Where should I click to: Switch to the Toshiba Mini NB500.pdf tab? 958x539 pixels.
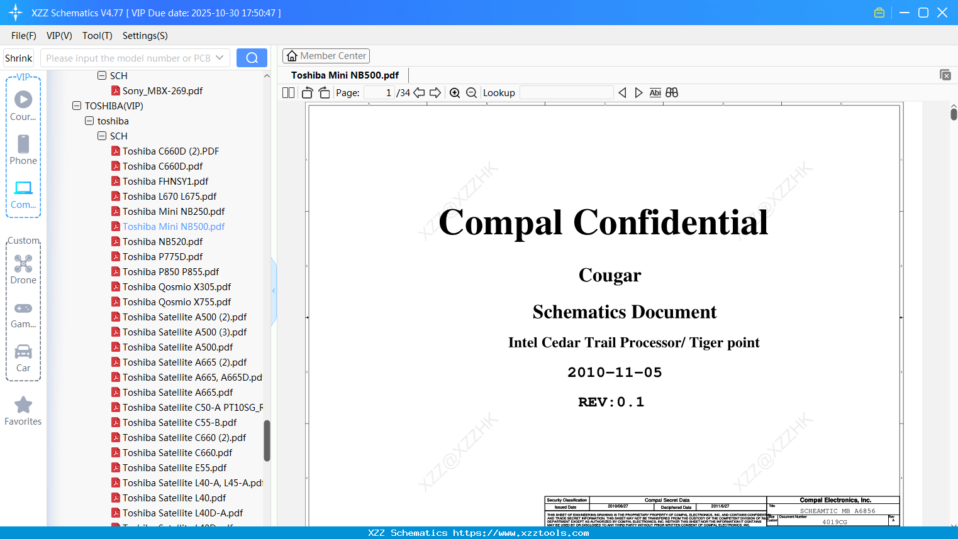pyautogui.click(x=345, y=75)
